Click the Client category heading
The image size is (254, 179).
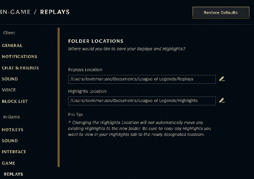click(x=9, y=33)
